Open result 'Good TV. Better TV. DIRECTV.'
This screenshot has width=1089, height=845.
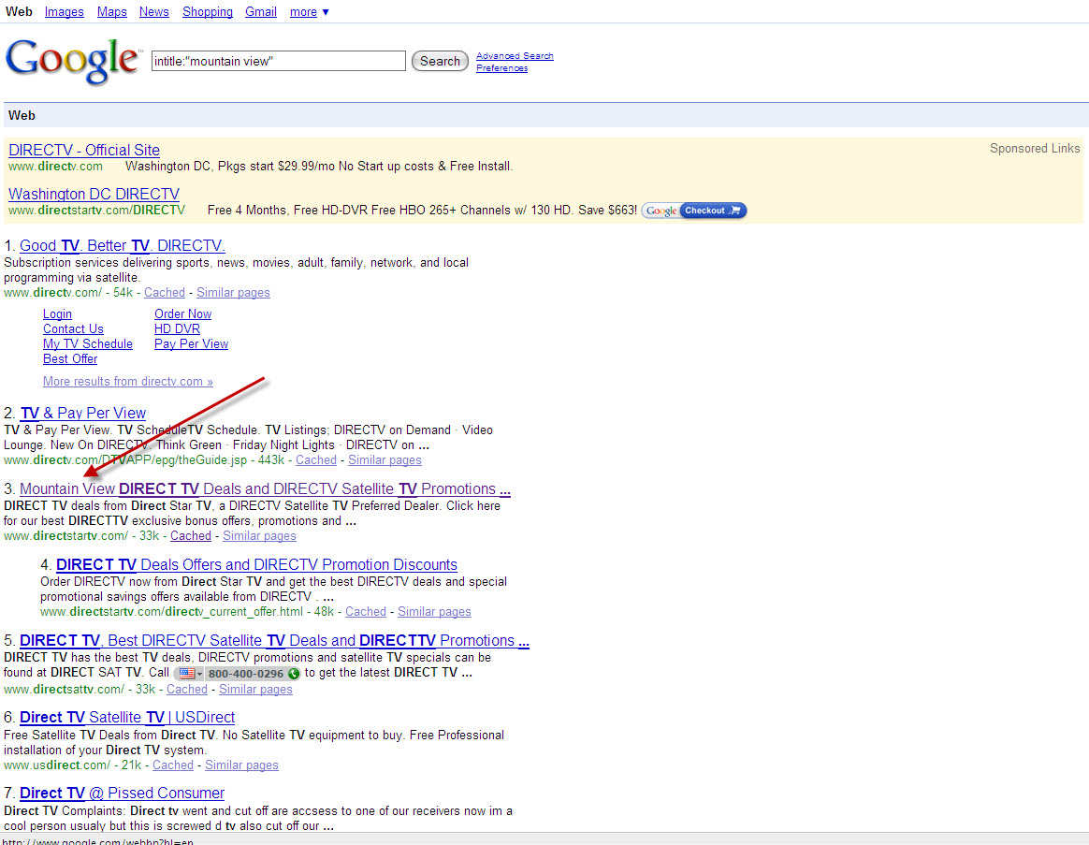point(123,245)
